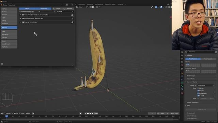Expand the Bone Selection Sets add-on
218x123 pixels.
coord(21,18)
